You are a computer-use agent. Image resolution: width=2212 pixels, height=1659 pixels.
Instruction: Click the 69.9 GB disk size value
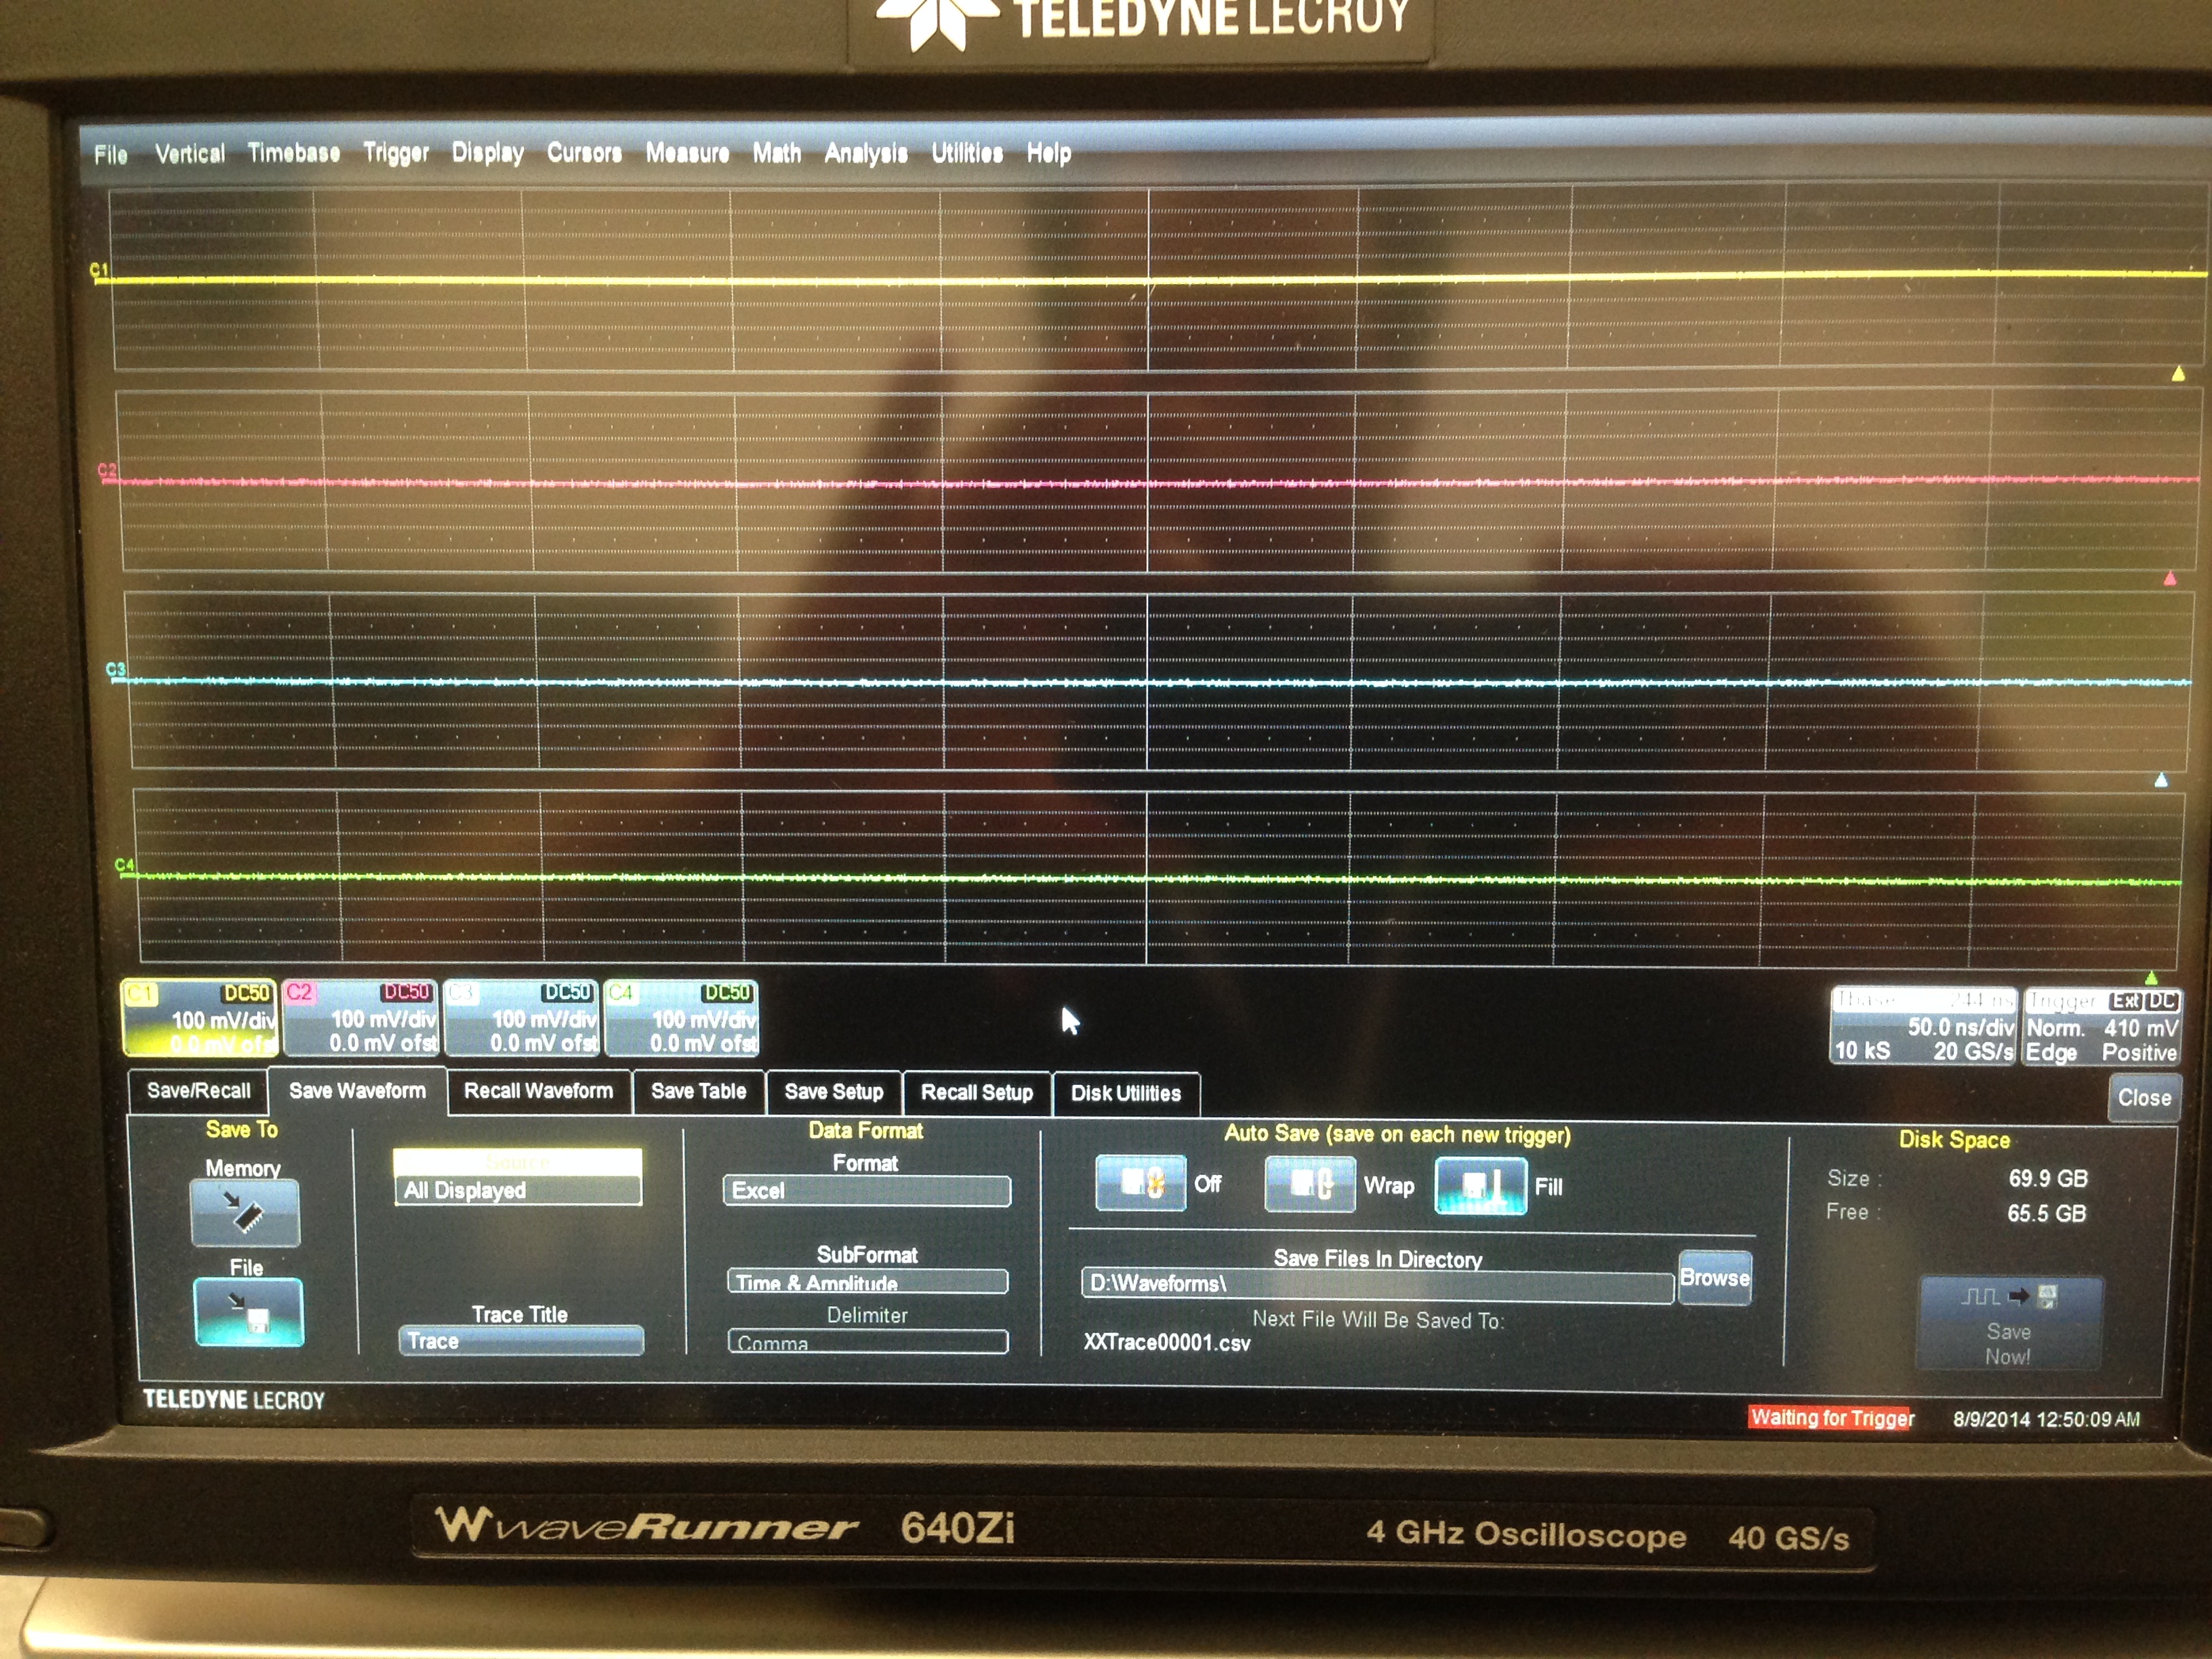click(2047, 1178)
